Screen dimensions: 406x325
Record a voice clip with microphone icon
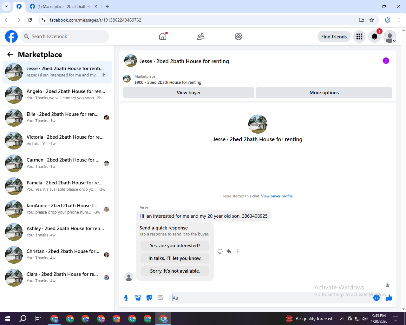(x=126, y=298)
